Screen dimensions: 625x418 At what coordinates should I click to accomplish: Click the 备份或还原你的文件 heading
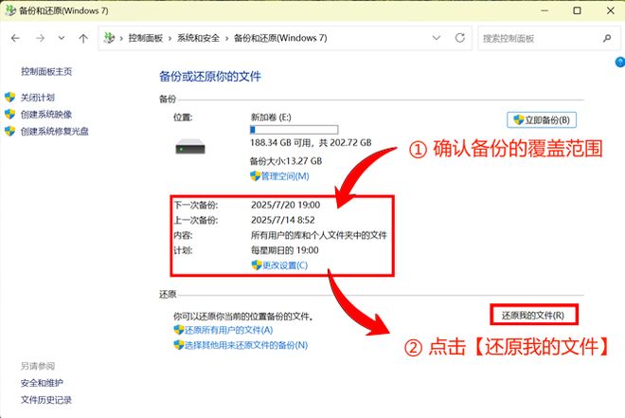point(210,76)
